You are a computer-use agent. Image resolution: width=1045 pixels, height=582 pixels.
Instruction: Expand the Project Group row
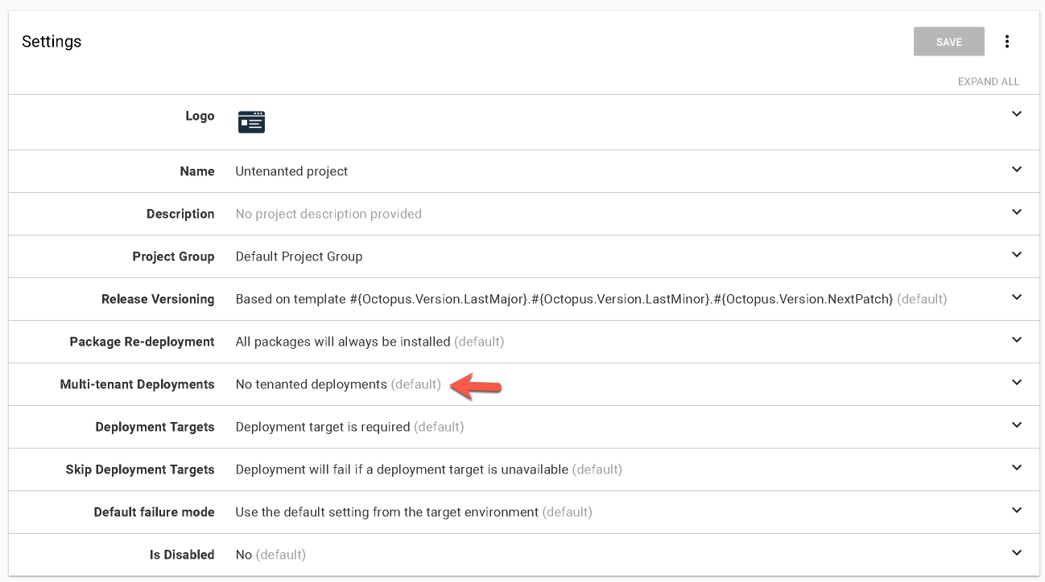pyautogui.click(x=1016, y=256)
